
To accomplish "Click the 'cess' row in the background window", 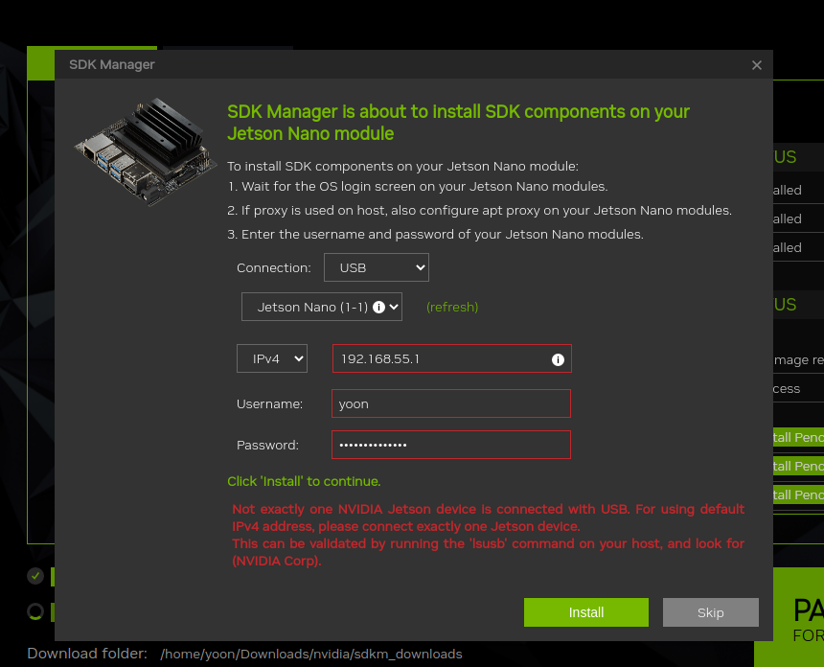I will pyautogui.click(x=798, y=389).
